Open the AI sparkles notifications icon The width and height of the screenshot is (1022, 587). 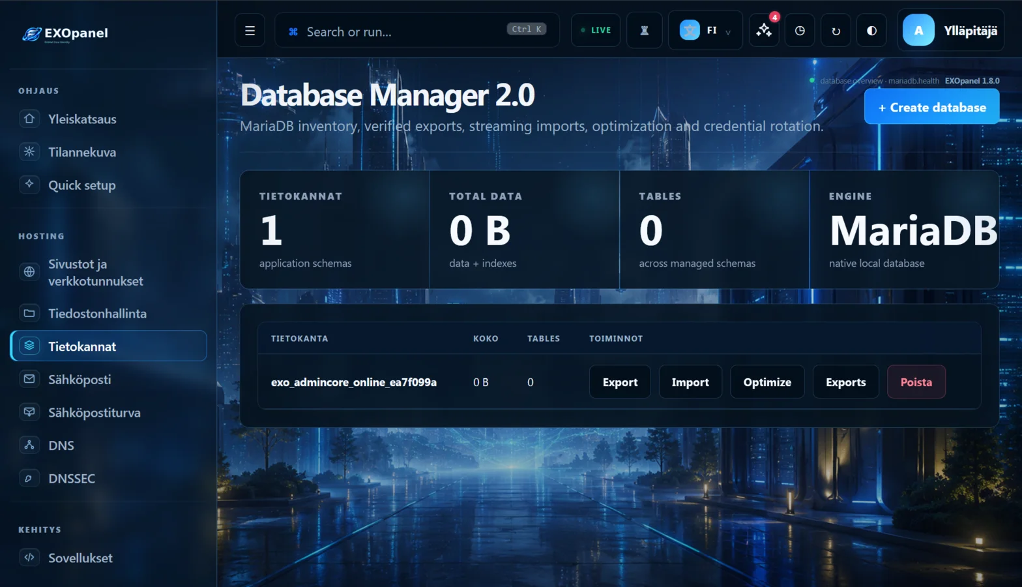click(764, 31)
